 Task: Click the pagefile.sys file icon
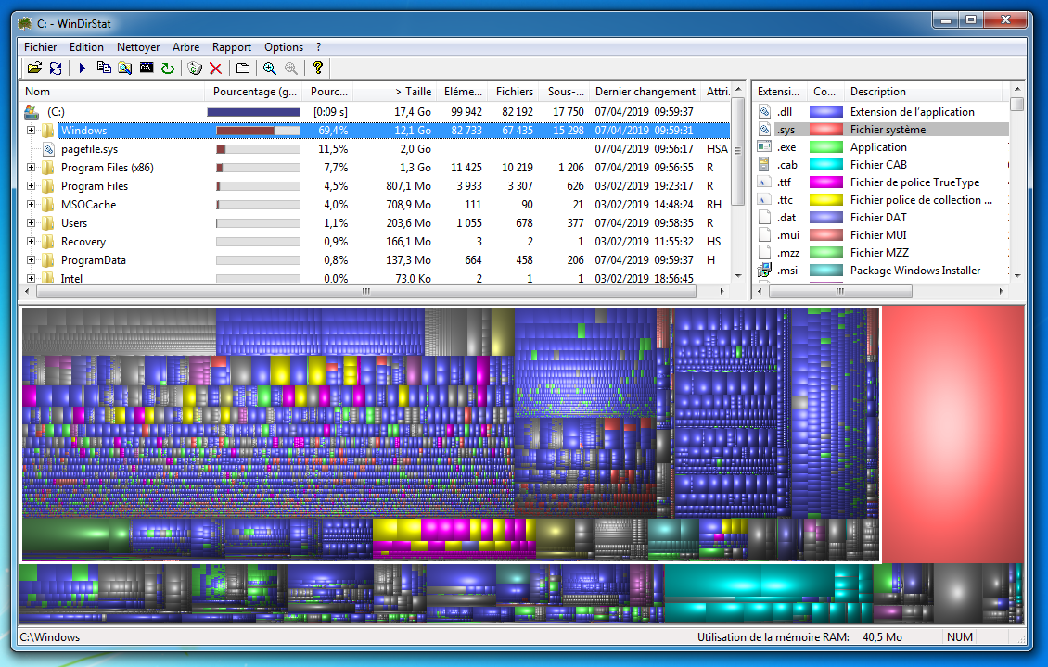coord(48,149)
